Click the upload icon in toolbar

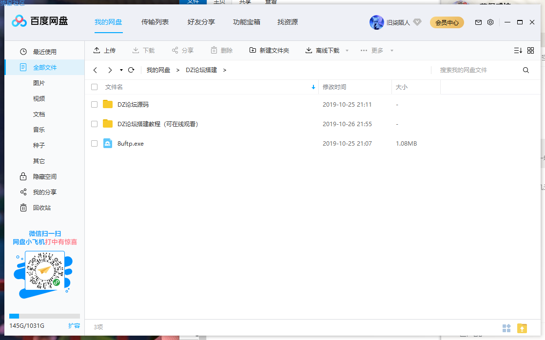pyautogui.click(x=97, y=50)
